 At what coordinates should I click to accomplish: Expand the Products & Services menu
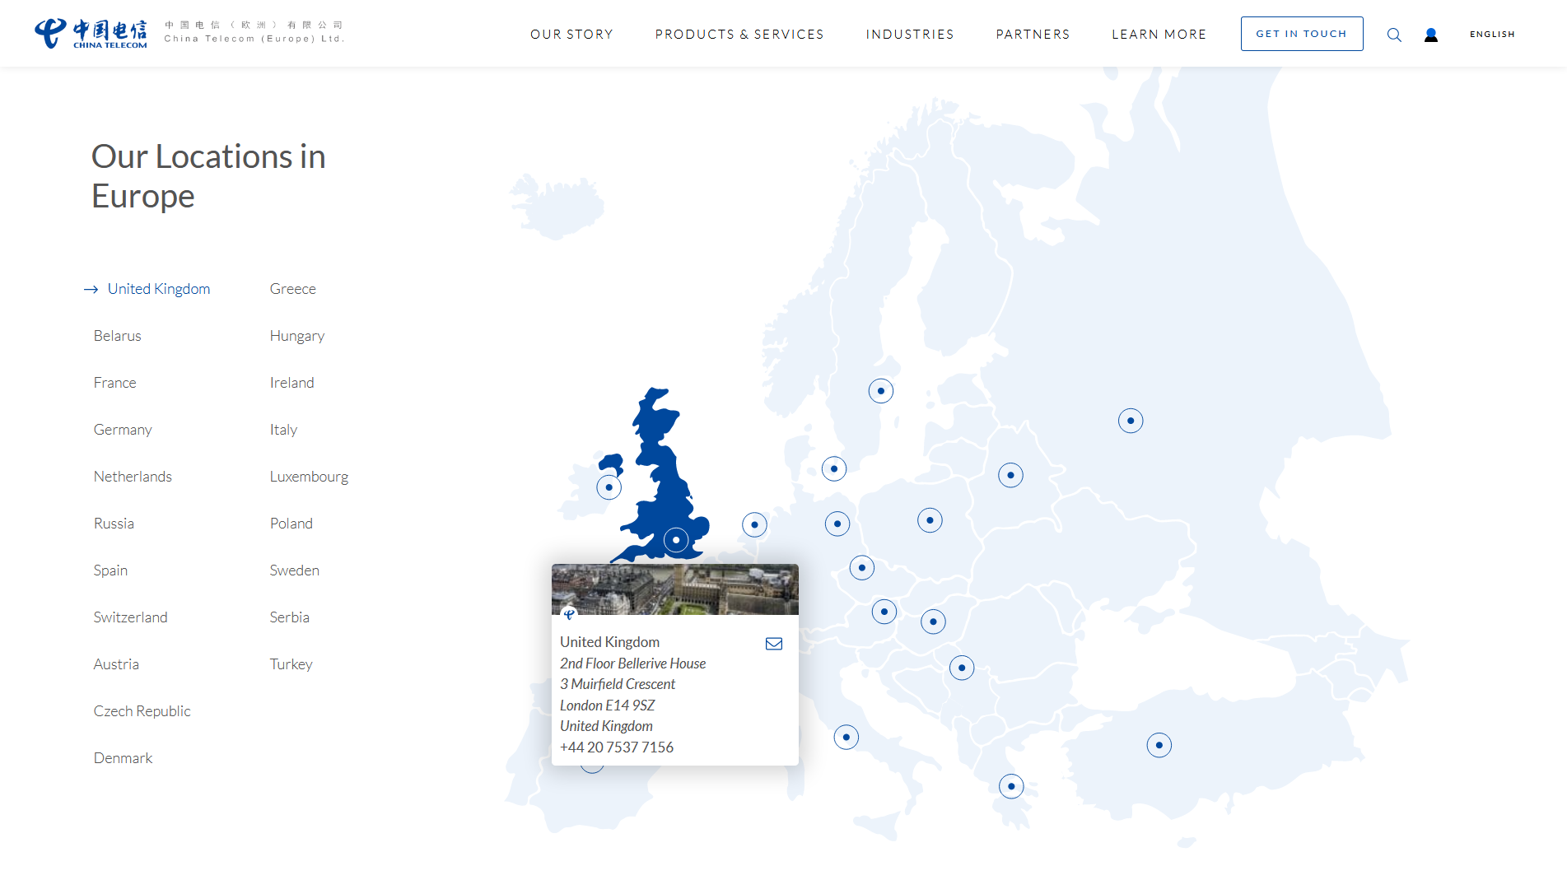[739, 35]
